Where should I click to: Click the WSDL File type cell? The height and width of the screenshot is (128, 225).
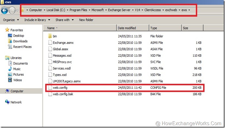(157, 68)
